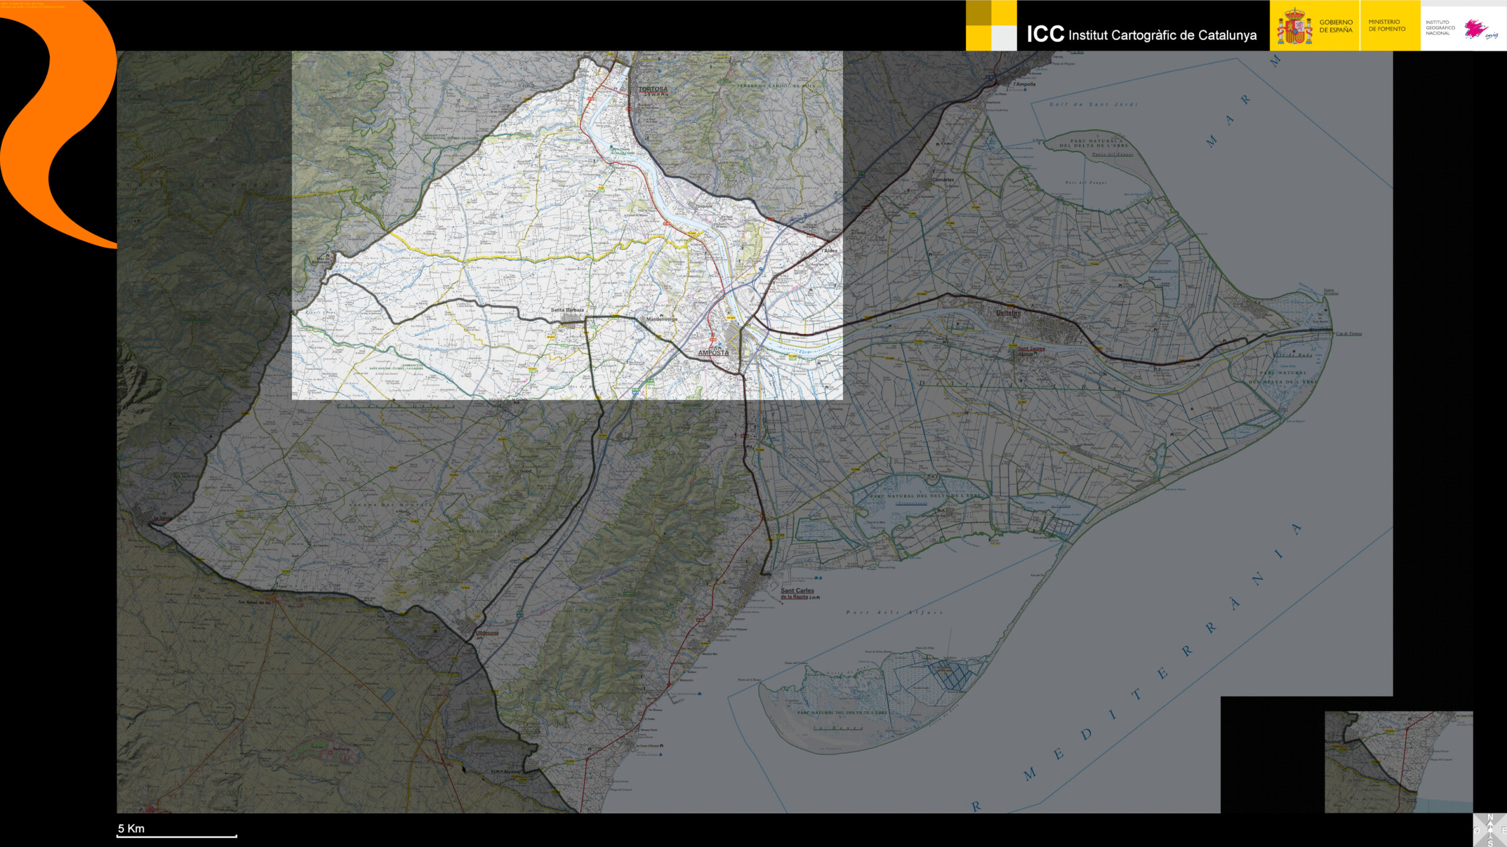Screen dimensions: 1507x847
Task: Click the Ulldecona town label
Action: pyautogui.click(x=487, y=633)
